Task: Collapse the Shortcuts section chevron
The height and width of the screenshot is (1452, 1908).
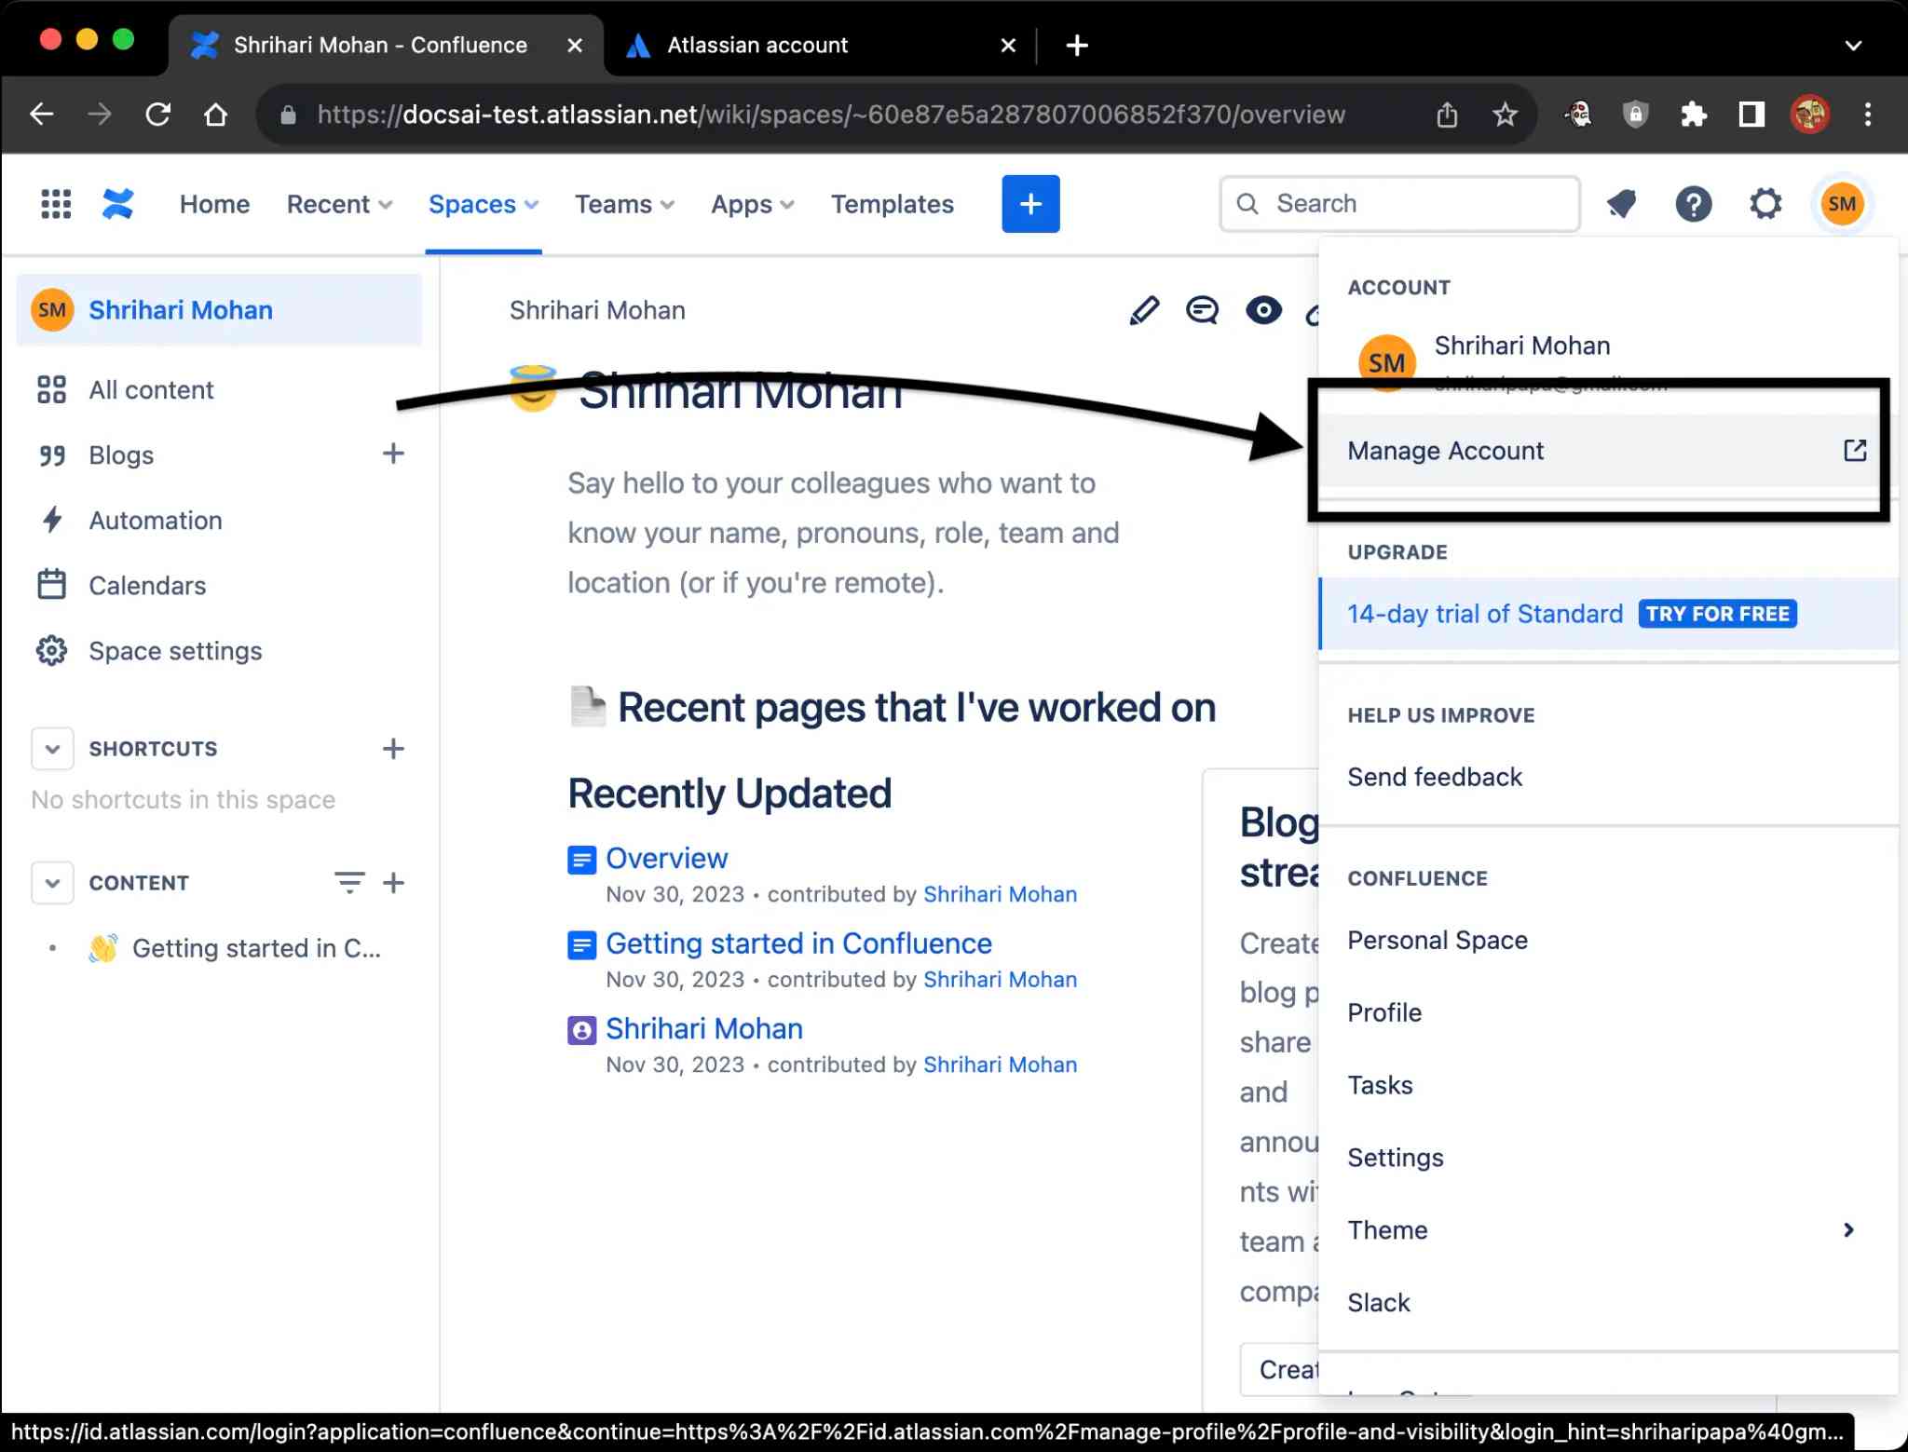Action: pos(52,749)
